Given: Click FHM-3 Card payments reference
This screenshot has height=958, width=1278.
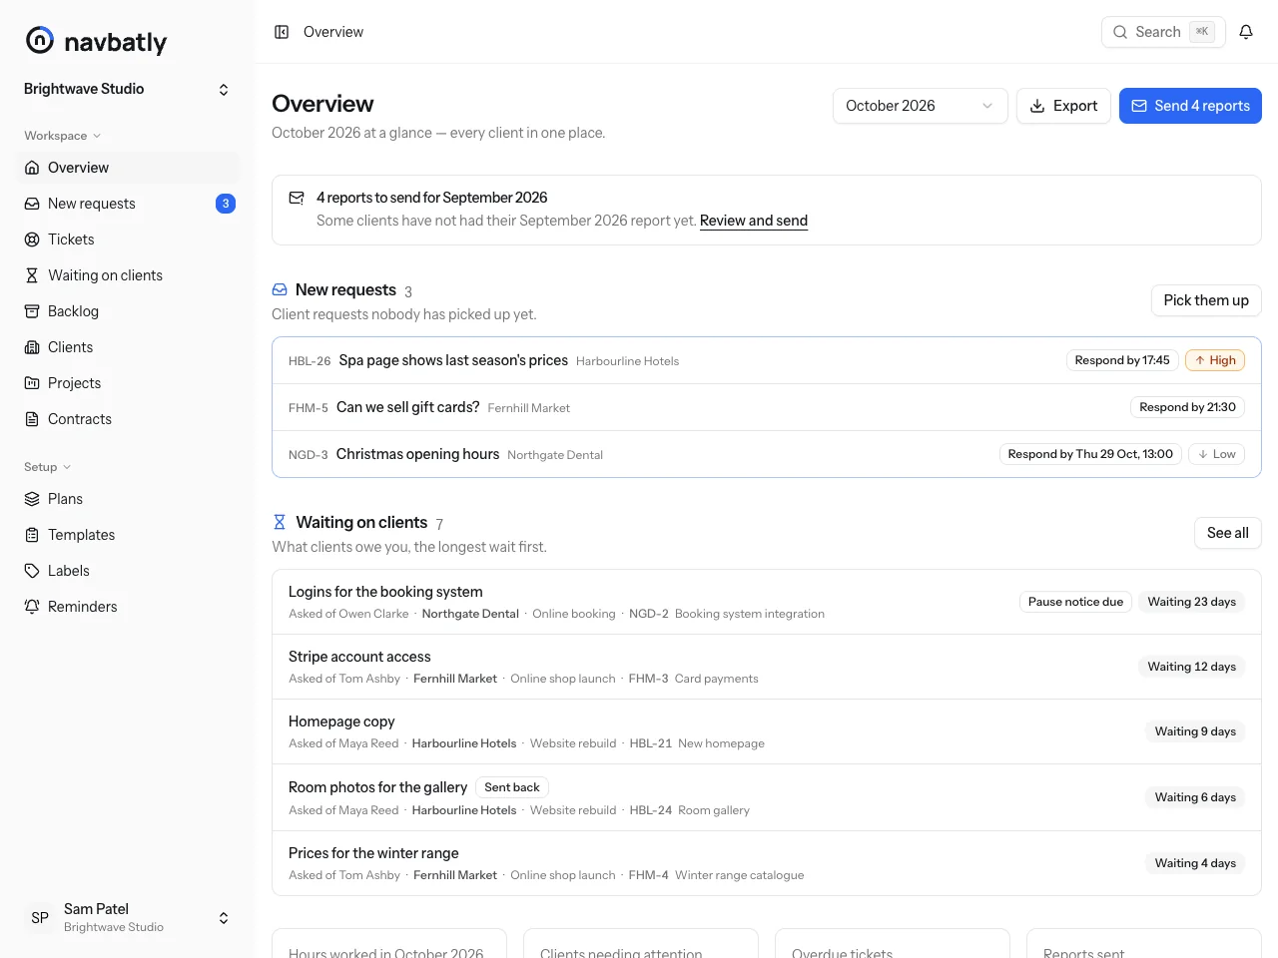Looking at the screenshot, I should pos(693,679).
